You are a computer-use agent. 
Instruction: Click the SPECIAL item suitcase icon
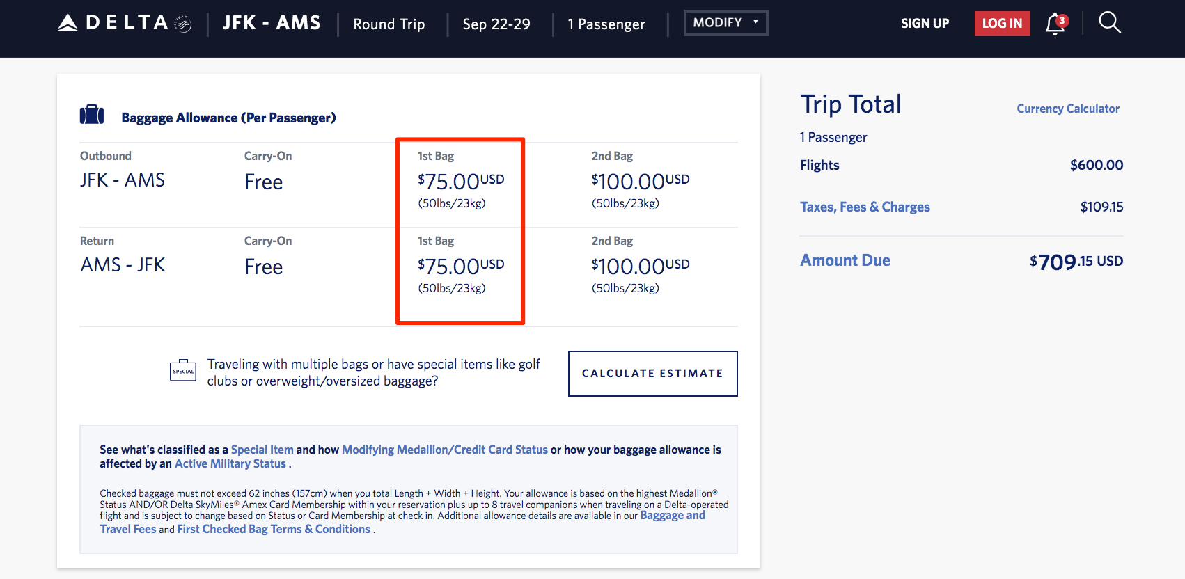click(182, 370)
